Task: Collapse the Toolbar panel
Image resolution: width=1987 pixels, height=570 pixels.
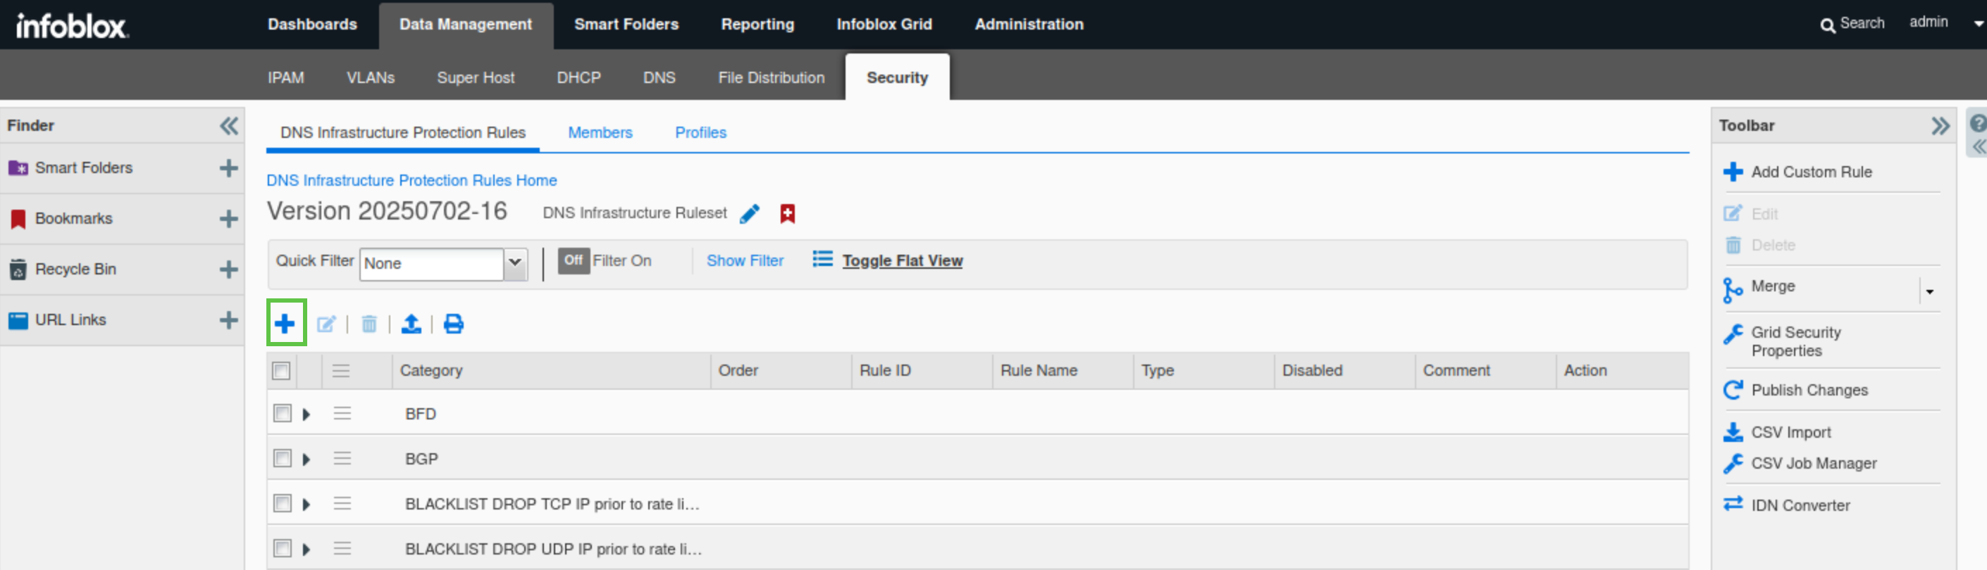Action: tap(1940, 125)
